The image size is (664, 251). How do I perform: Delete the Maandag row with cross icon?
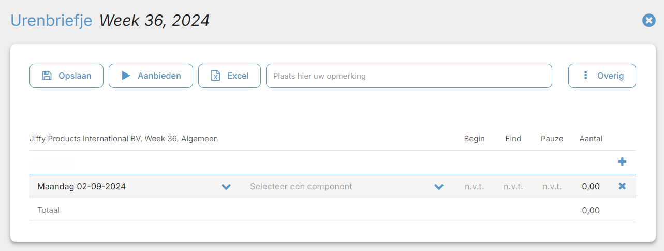[622, 186]
